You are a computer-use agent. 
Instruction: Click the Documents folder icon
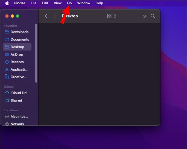[7, 39]
